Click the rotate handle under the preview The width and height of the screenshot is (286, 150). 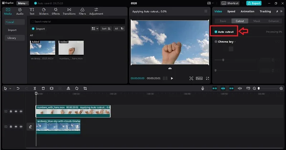coord(170,68)
